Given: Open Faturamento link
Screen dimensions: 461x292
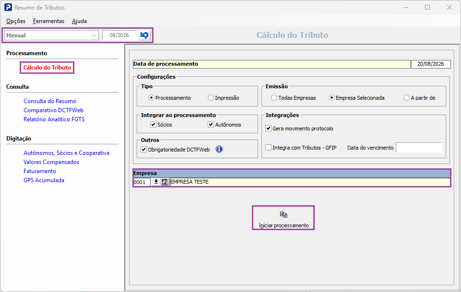Looking at the screenshot, I should click(40, 171).
